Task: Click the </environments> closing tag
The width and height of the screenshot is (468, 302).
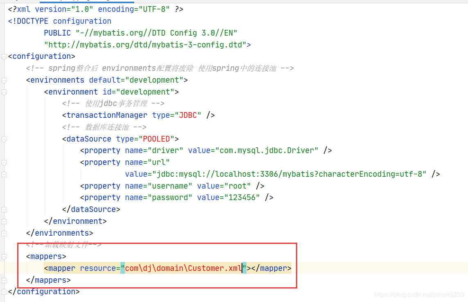Action: [60, 233]
